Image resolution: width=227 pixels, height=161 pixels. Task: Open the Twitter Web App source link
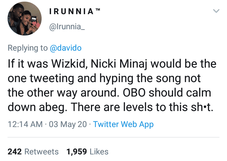(x=124, y=124)
